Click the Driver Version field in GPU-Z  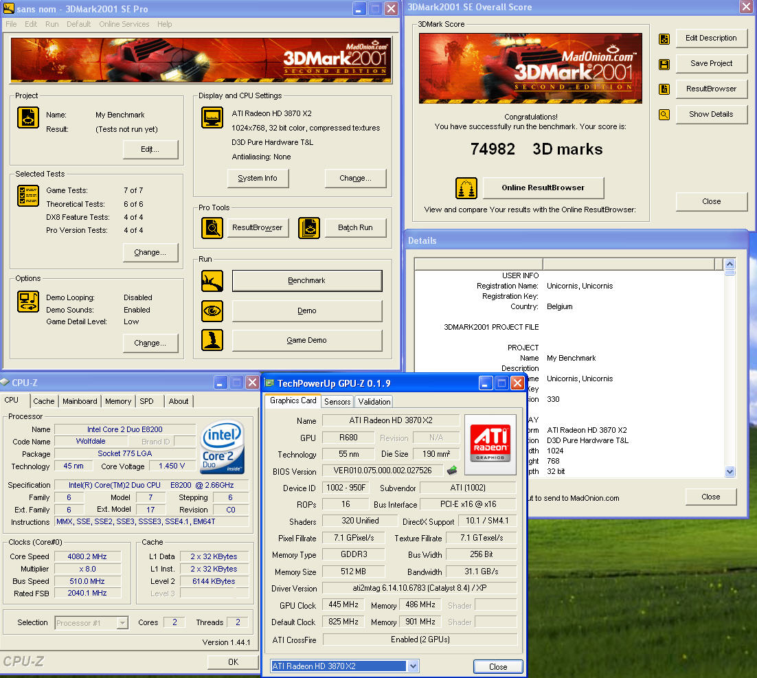419,588
